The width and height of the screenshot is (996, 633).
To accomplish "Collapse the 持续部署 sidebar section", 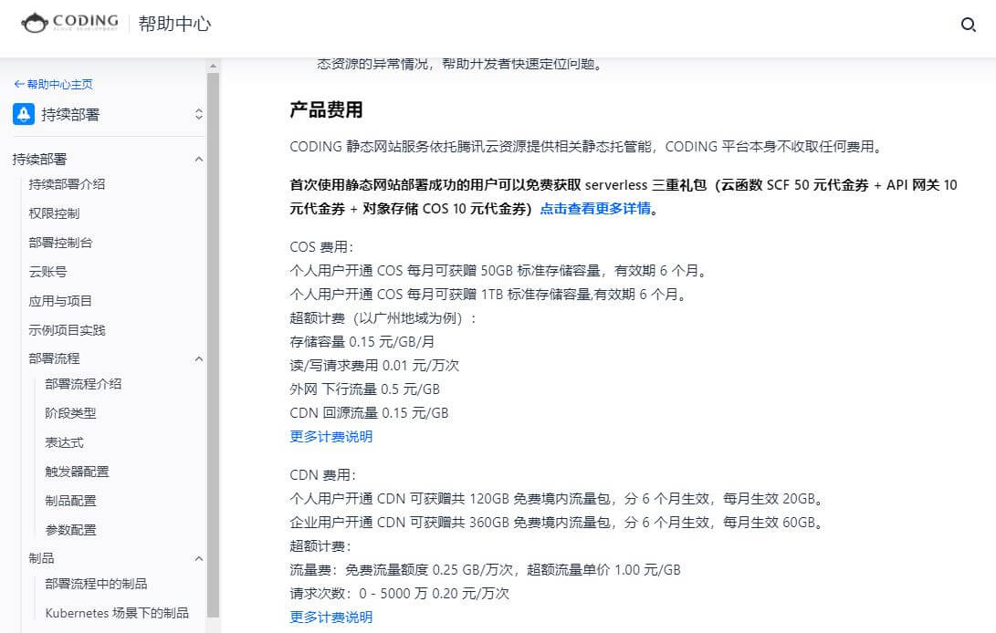I will [x=199, y=160].
